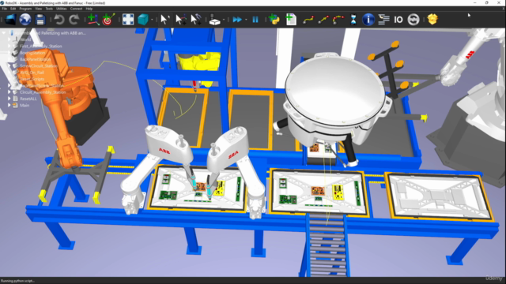The image size is (506, 284).
Task: Open the collision check dropdown arrow
Action: (x=223, y=20)
